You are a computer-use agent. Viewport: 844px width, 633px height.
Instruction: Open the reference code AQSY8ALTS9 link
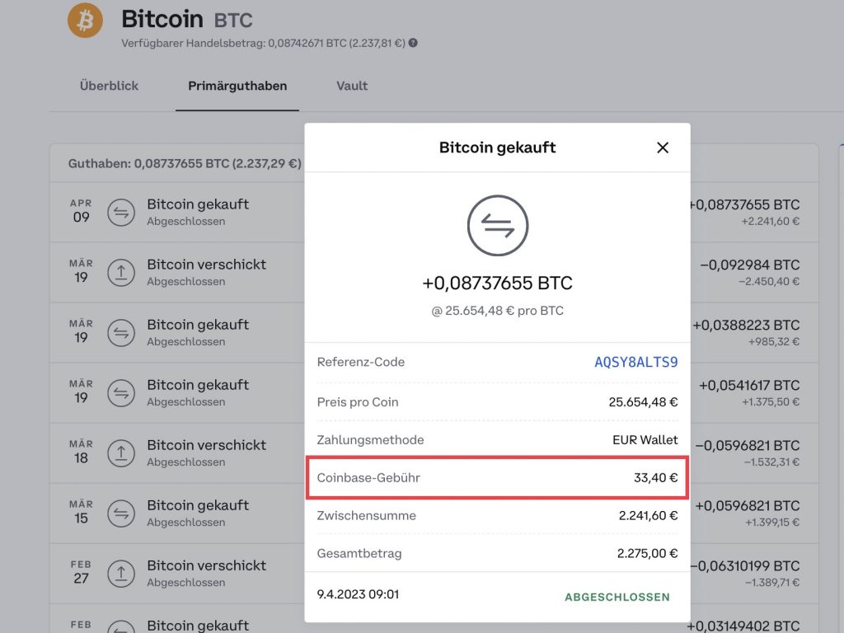[x=635, y=362]
